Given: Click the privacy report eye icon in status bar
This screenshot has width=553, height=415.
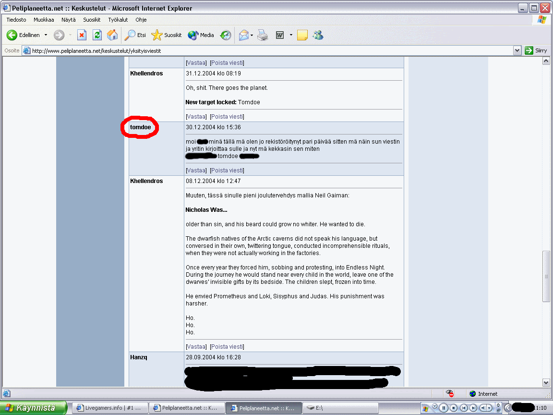Looking at the screenshot, I should (450, 393).
